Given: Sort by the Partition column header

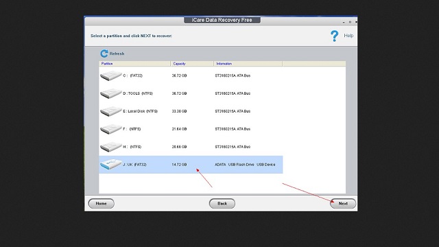Looking at the screenshot, I should (134, 64).
